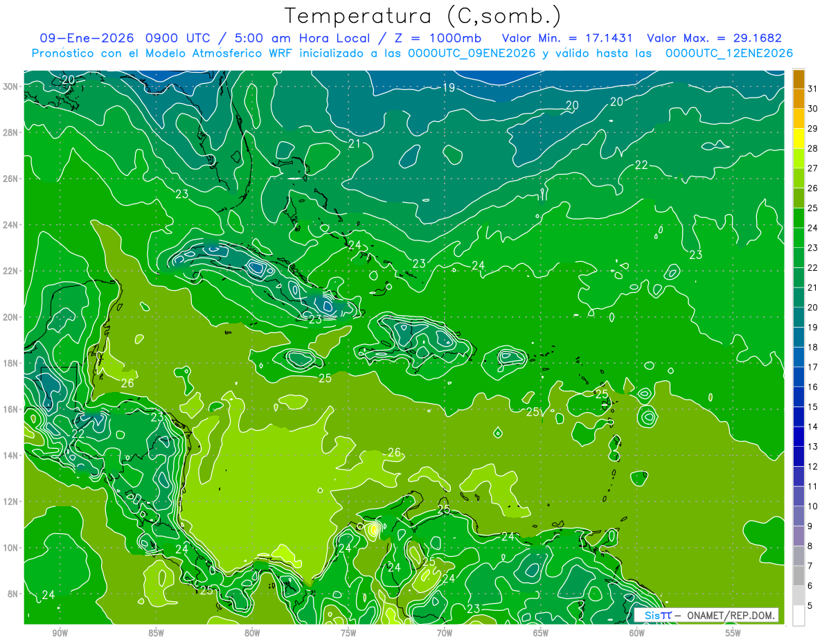The height and width of the screenshot is (642, 831).
Task: Click the white swatch below 5 on color scale
Action: click(798, 616)
